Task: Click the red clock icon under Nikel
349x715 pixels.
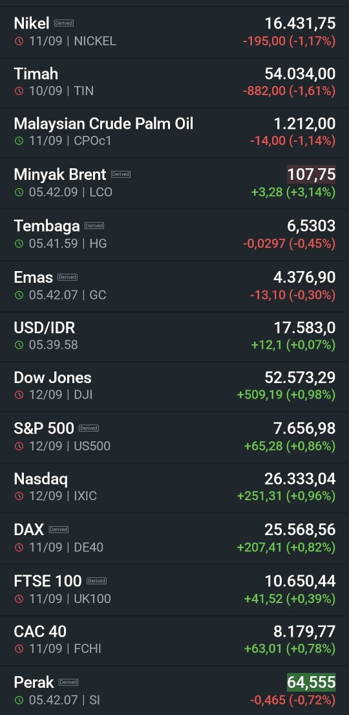Action: click(x=19, y=41)
